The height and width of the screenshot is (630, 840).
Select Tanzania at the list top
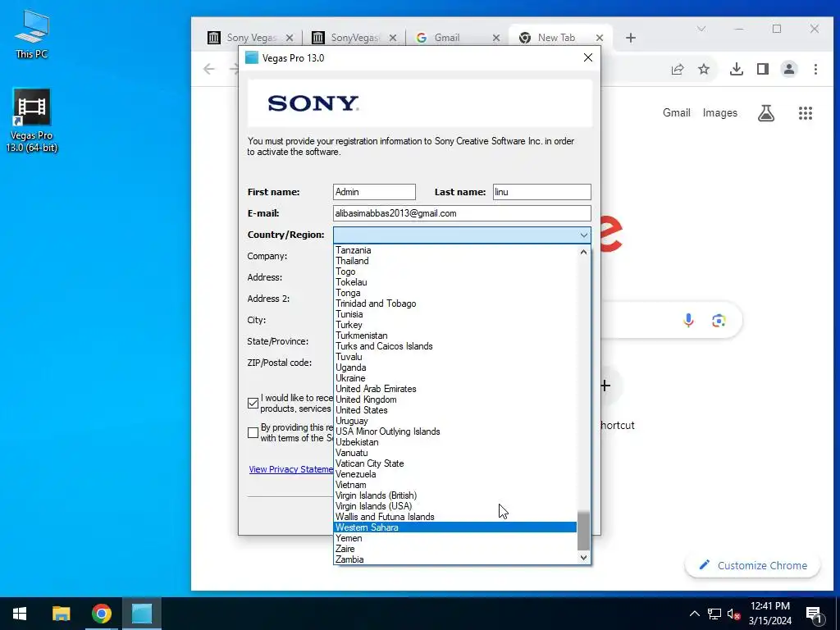(455, 250)
